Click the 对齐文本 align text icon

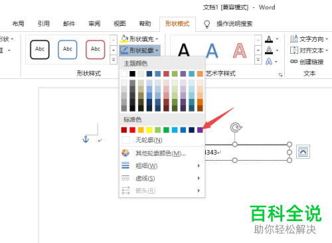click(294, 50)
